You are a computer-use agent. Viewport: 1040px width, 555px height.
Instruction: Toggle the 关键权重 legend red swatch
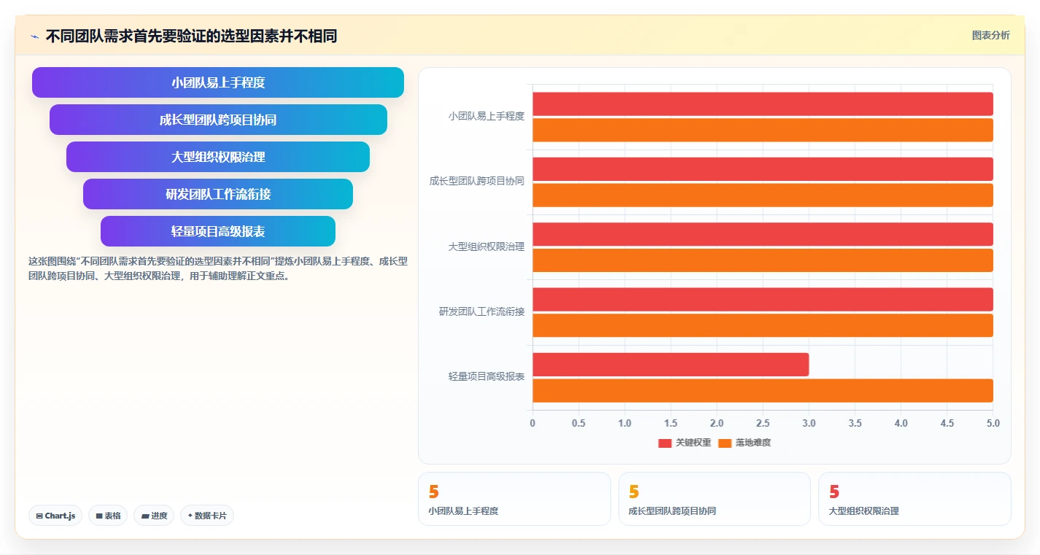[x=664, y=443]
